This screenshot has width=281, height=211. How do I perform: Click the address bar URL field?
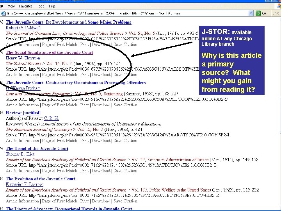(127, 13)
